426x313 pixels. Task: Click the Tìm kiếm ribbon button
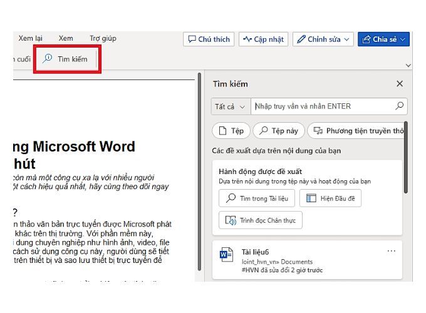click(66, 59)
